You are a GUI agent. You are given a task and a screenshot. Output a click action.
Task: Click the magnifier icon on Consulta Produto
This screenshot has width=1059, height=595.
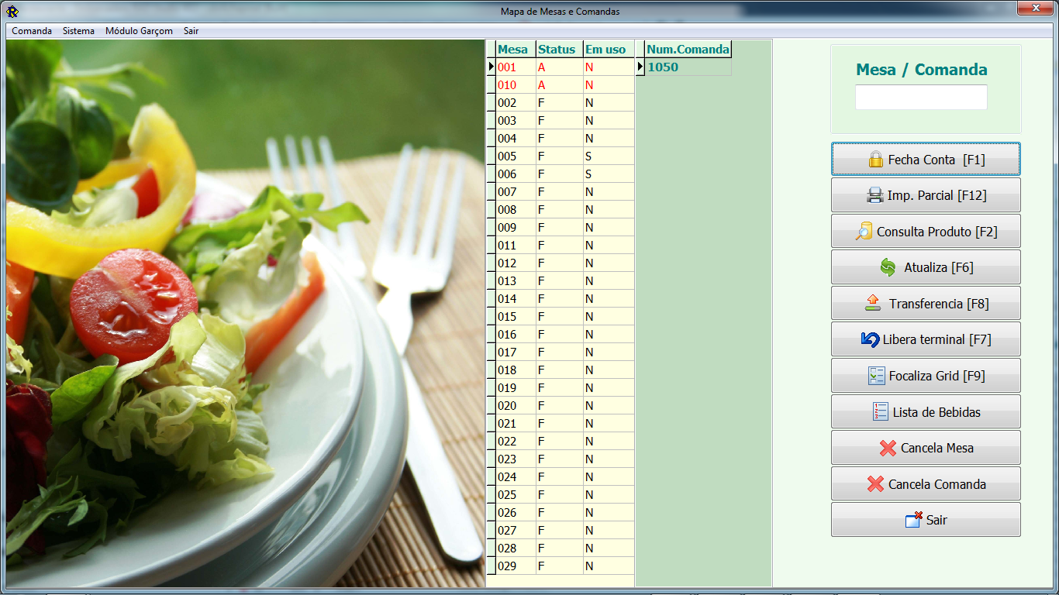click(864, 232)
